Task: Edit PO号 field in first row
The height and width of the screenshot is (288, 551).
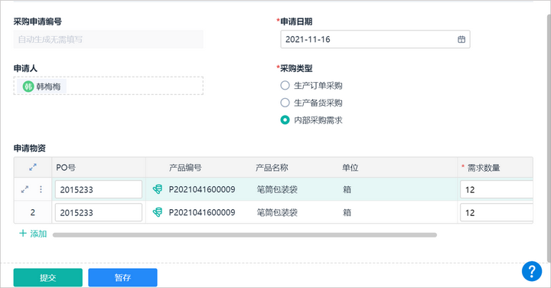Action: pos(99,189)
